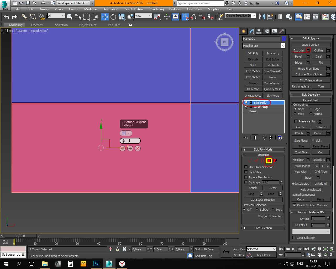Open the Hierarchy command panel tab
Viewport: 336px width, 269px height.
pyautogui.click(x=259, y=31)
